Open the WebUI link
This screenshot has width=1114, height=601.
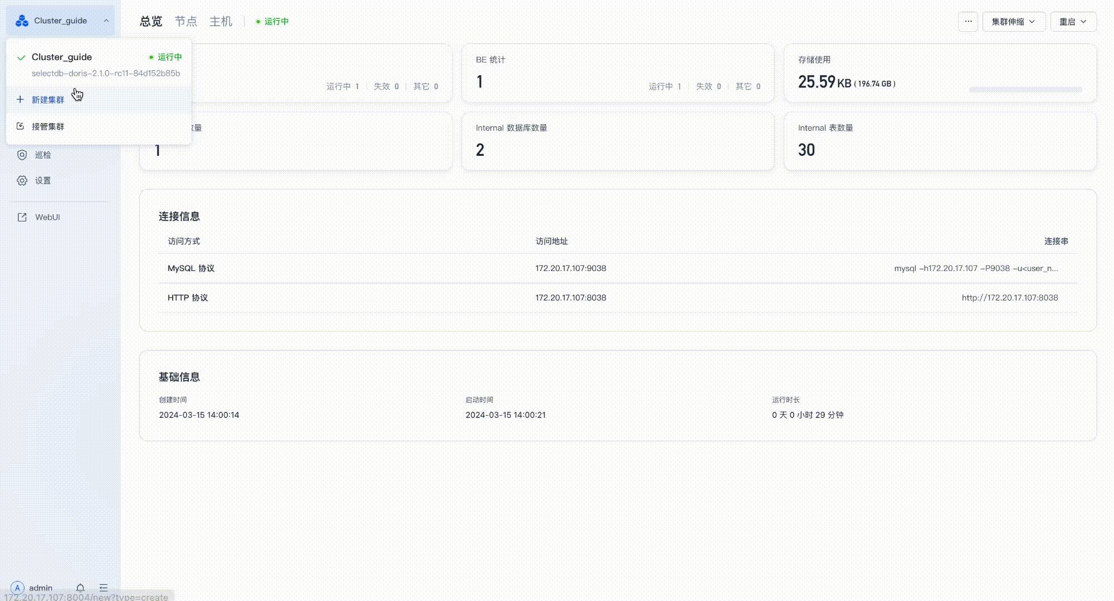tap(47, 217)
